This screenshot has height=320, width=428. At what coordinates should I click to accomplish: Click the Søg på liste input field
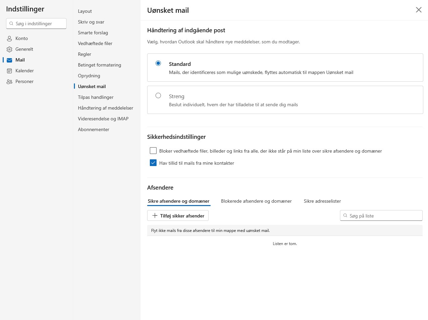pyautogui.click(x=381, y=216)
